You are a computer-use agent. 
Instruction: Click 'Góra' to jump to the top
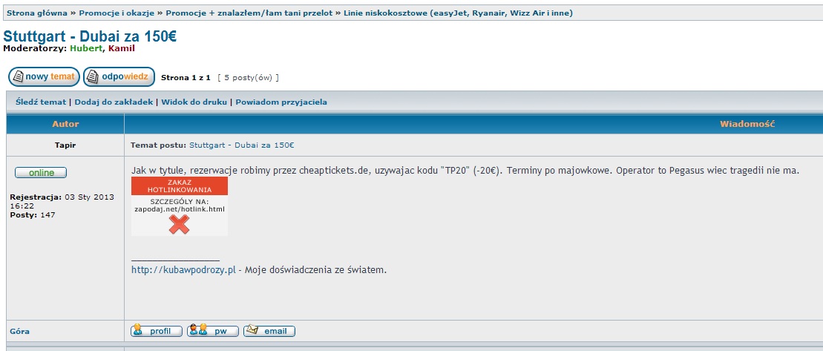pyautogui.click(x=20, y=332)
